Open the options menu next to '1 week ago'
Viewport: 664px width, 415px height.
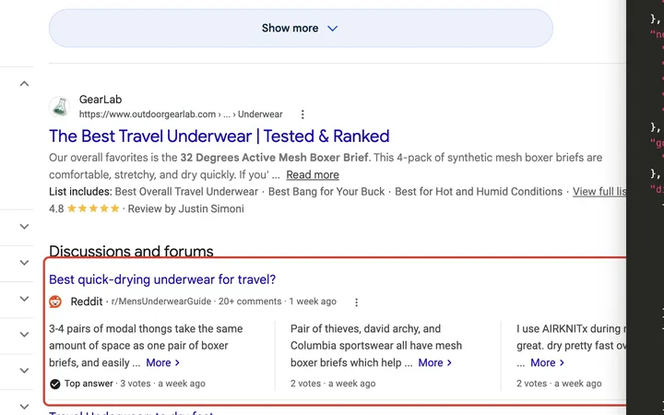tap(357, 302)
